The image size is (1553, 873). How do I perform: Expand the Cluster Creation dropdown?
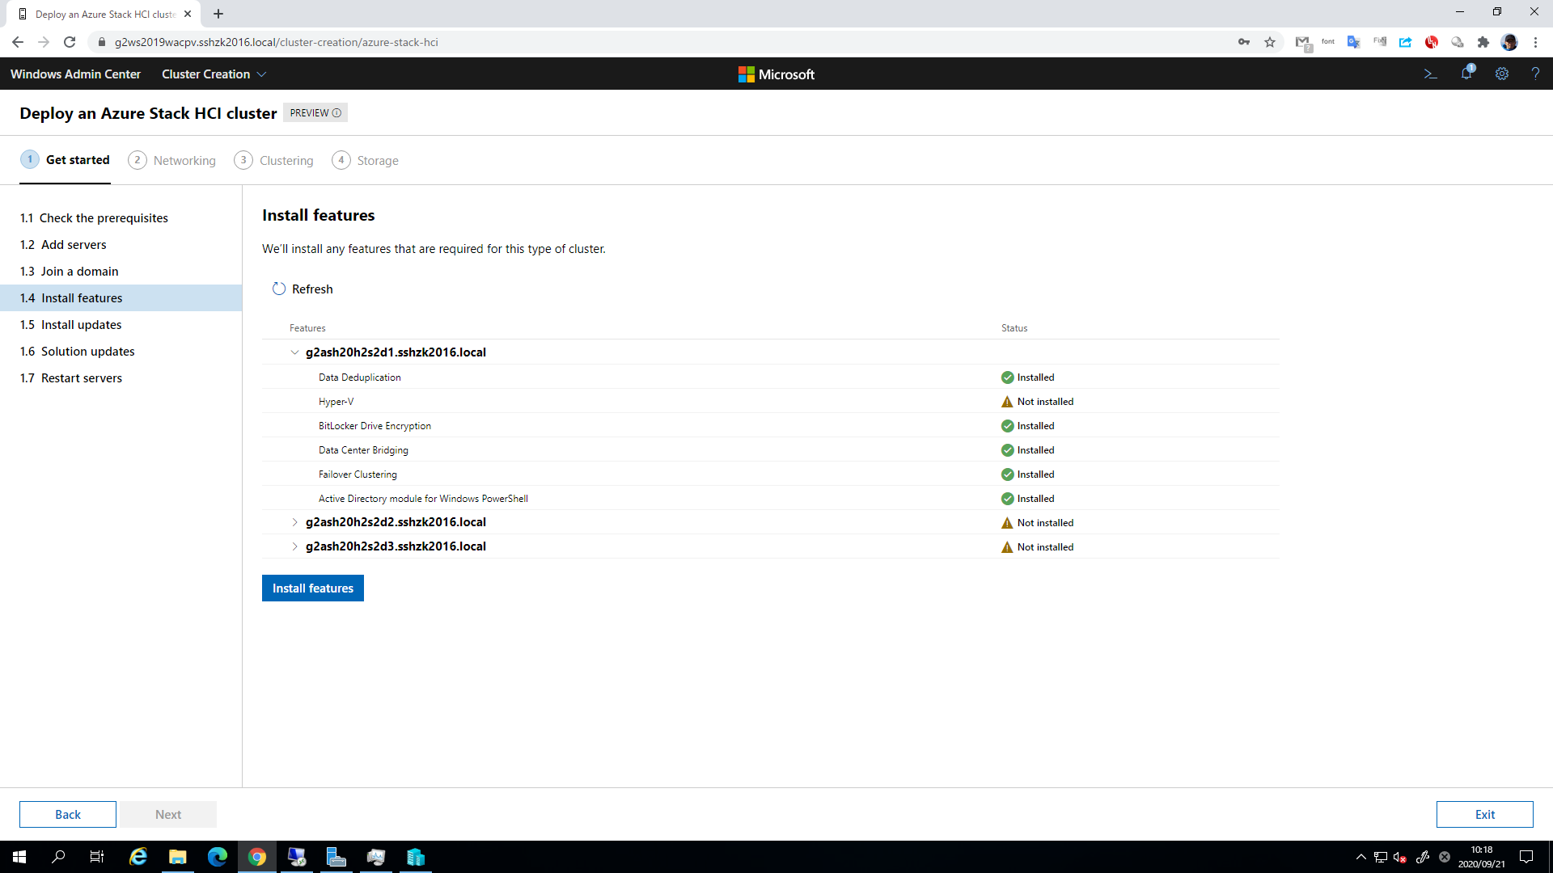click(262, 74)
